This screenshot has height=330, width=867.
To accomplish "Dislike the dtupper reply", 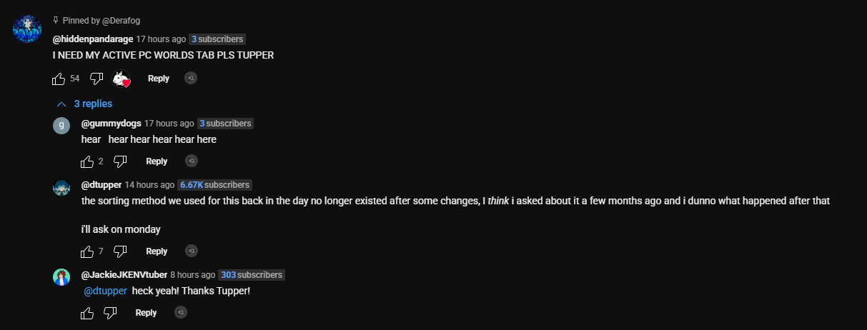I will pyautogui.click(x=120, y=251).
